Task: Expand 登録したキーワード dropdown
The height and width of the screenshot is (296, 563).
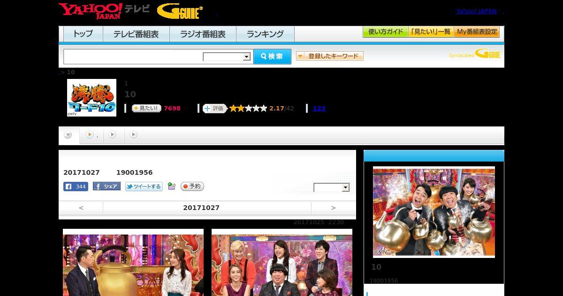Action: [x=330, y=56]
